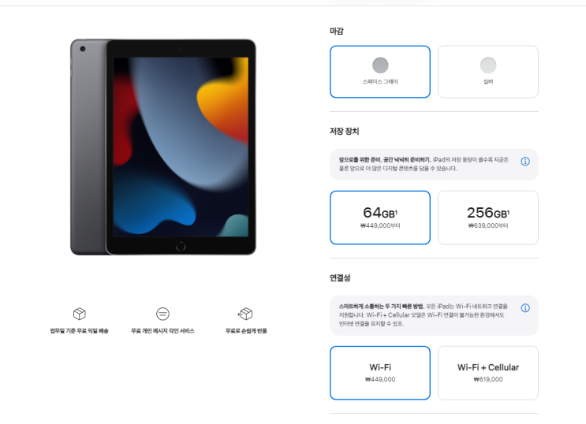Select the Space Gray color swatch
This screenshot has width=586, height=424.
pyautogui.click(x=380, y=65)
